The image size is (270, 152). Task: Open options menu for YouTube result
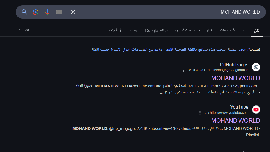(200, 113)
